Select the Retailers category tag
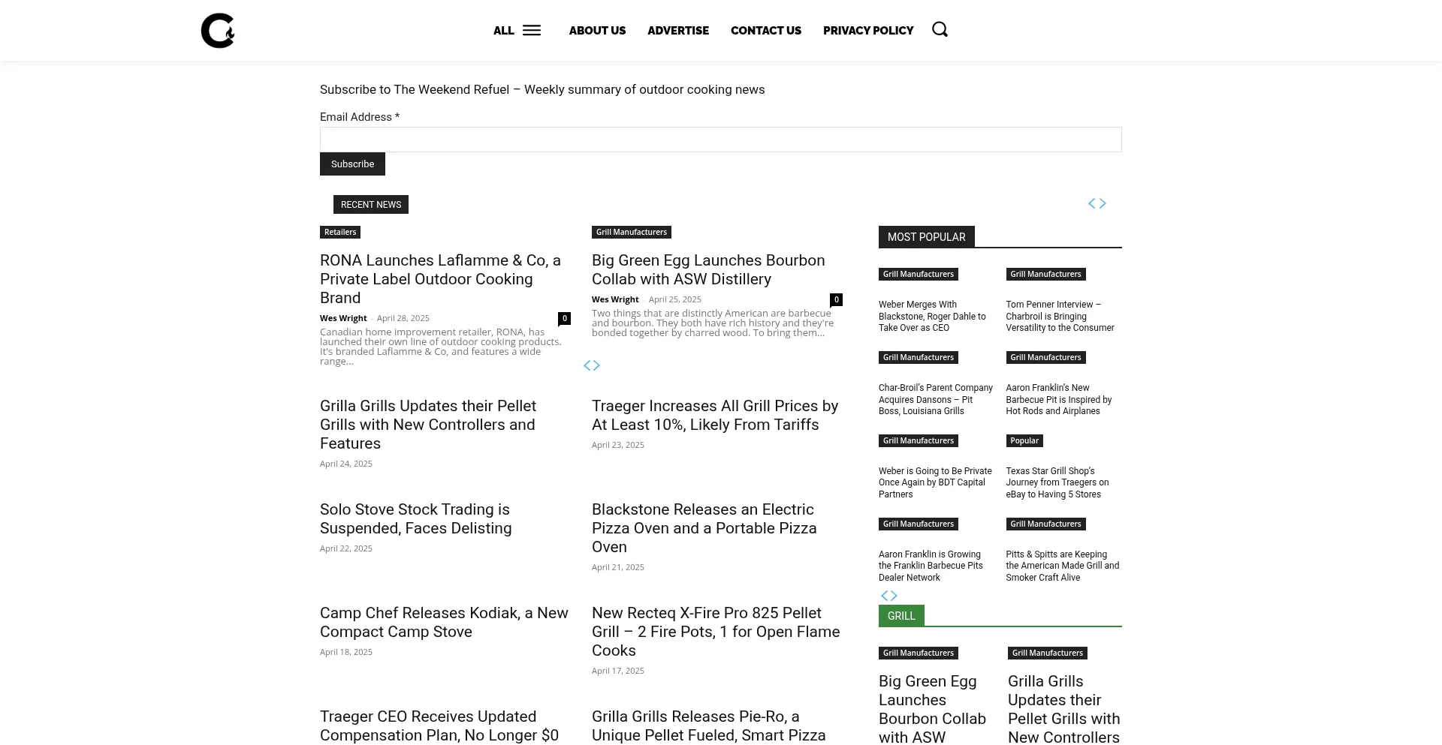1442x745 pixels. click(340, 233)
